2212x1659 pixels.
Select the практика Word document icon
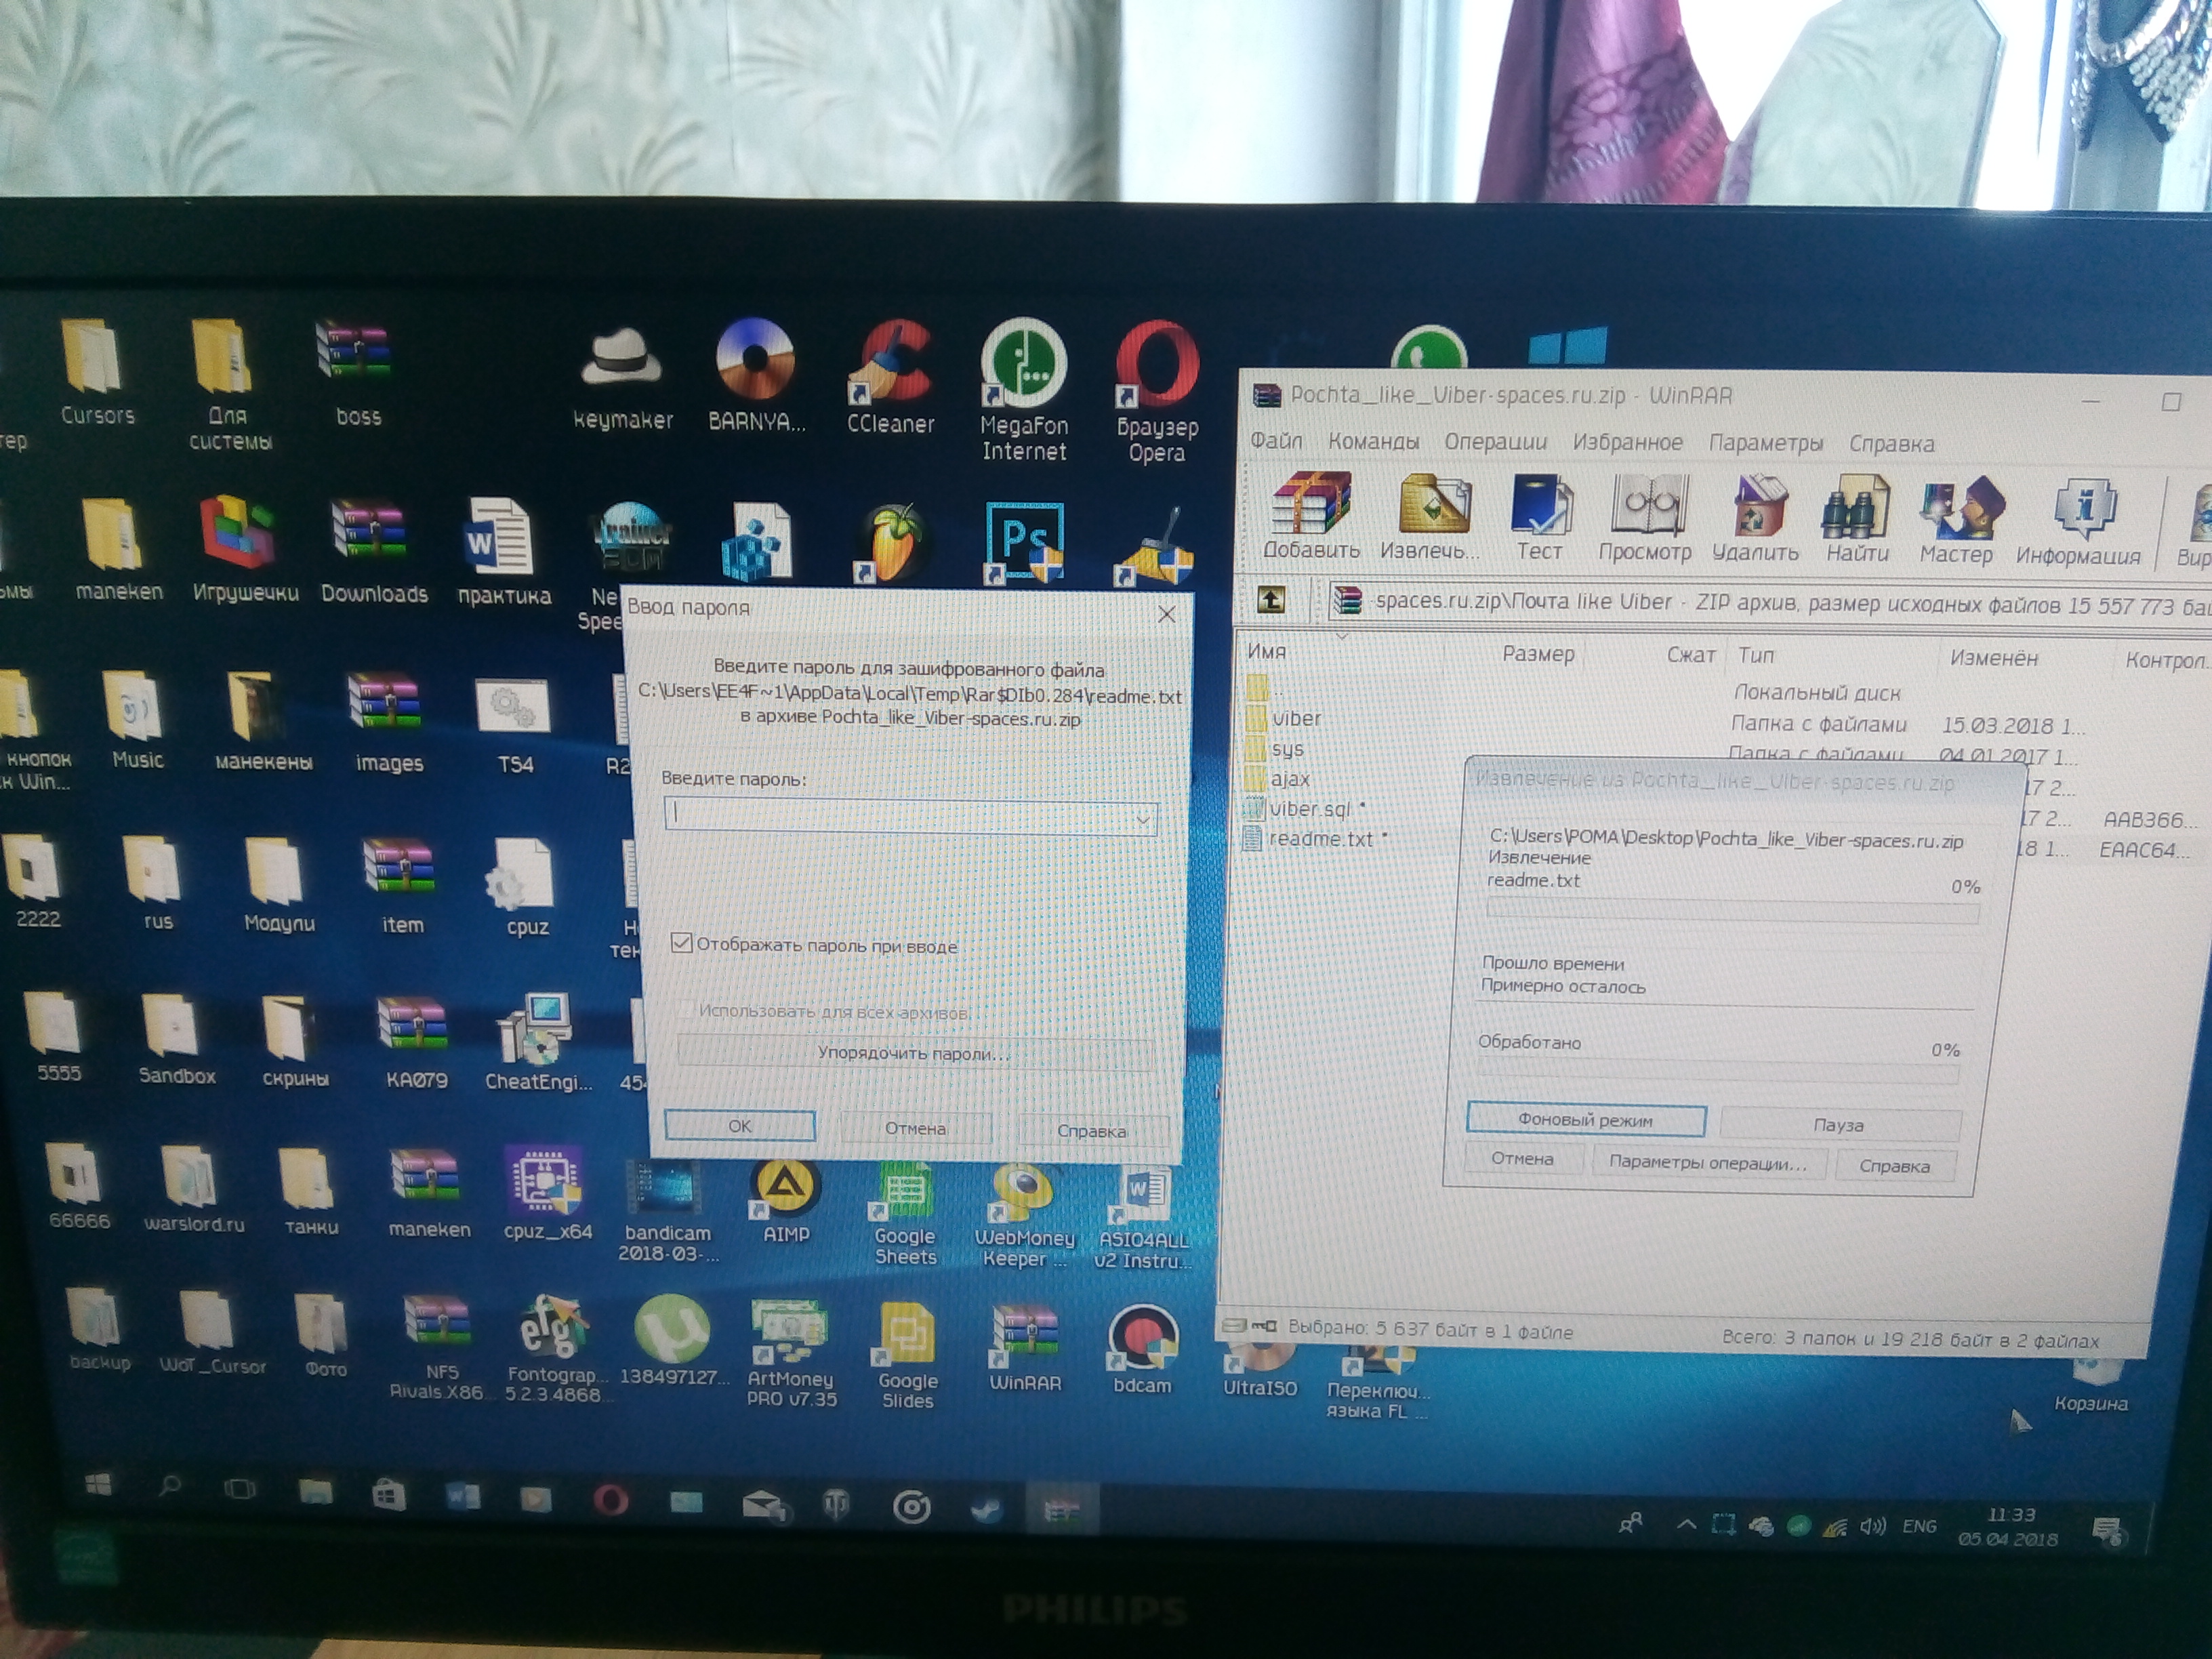click(504, 553)
